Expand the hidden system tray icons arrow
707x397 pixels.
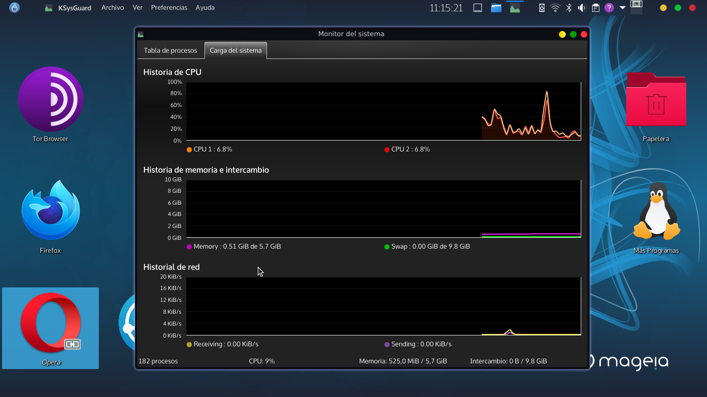coord(623,8)
